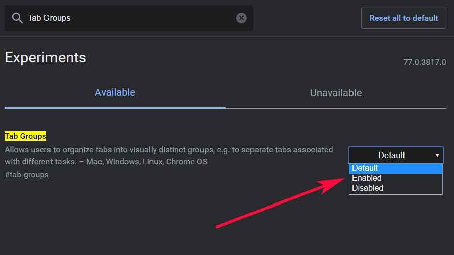
Task: Open the Unavailable tab
Action: (336, 93)
